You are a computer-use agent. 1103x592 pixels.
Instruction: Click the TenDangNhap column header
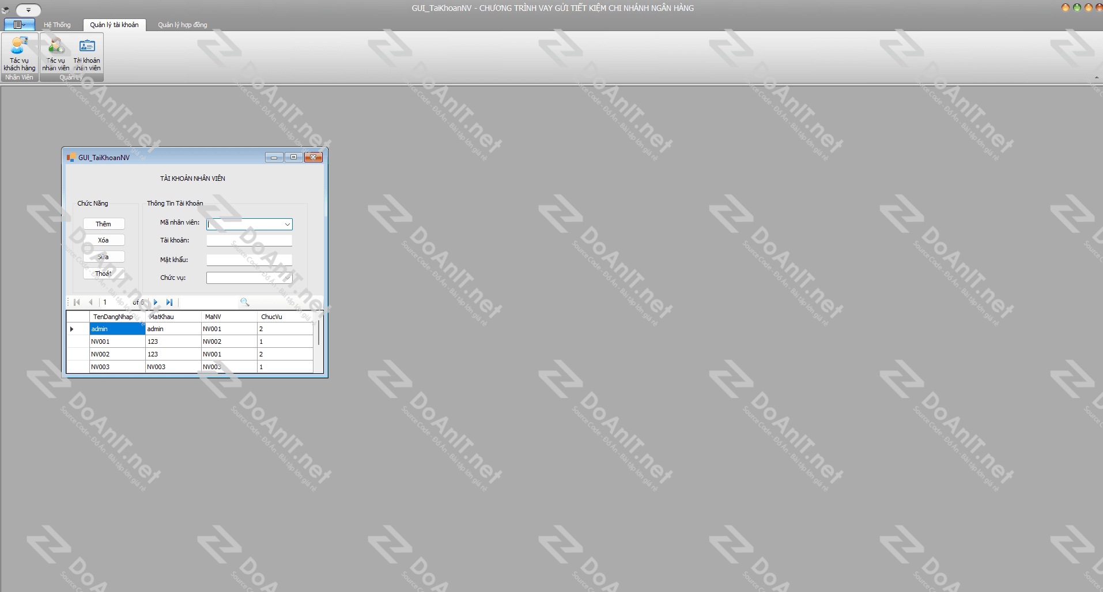[118, 317]
